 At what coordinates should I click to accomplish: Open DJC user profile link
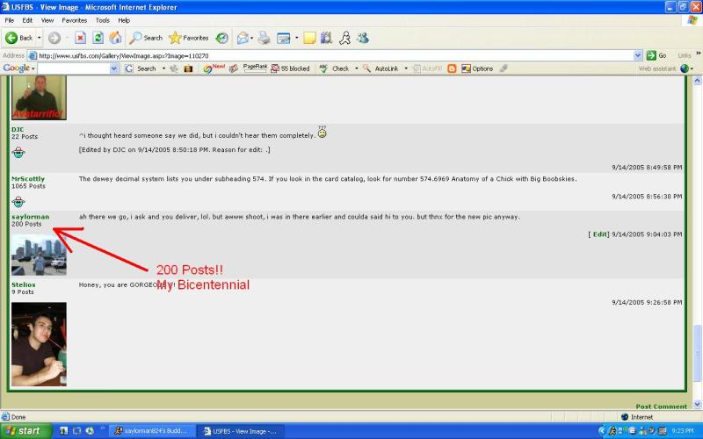[18, 129]
